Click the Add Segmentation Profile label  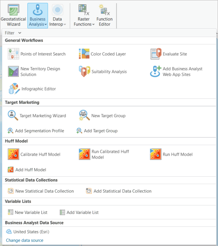[39, 131]
